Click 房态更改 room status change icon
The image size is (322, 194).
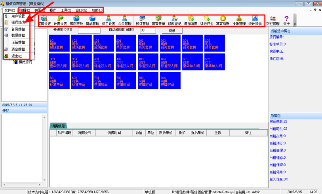click(x=76, y=21)
